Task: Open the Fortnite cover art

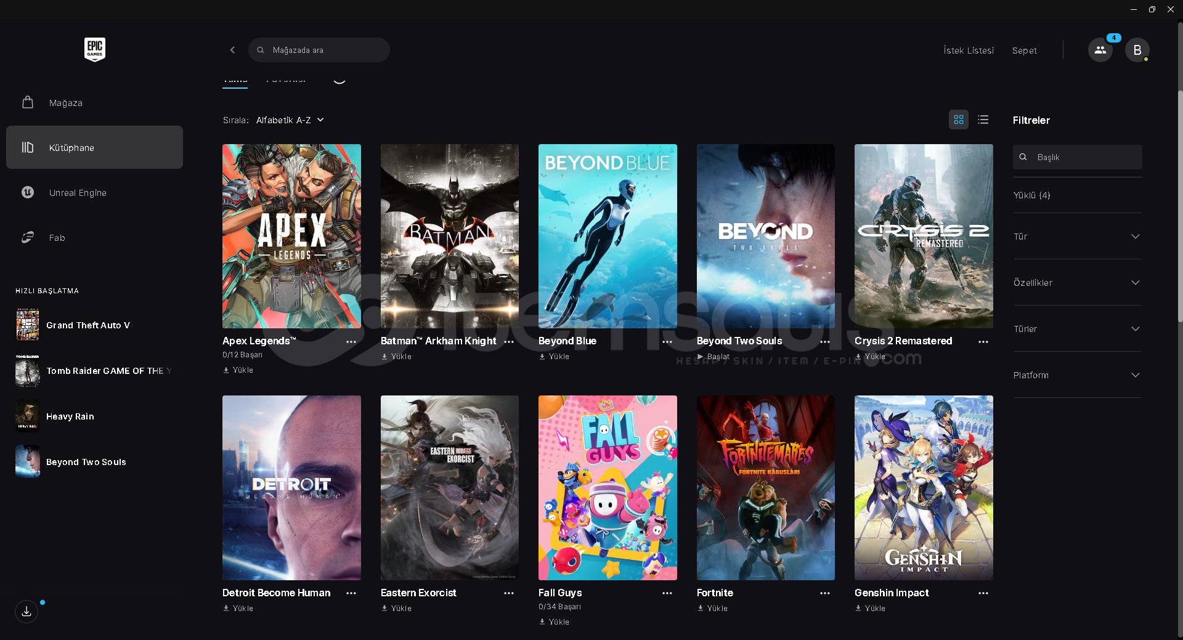Action: tap(766, 488)
